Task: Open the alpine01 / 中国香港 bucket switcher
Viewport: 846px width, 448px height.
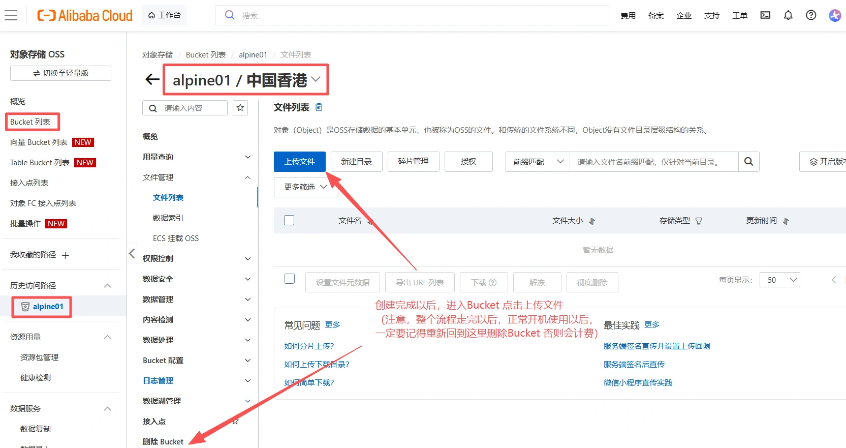Action: tap(246, 79)
